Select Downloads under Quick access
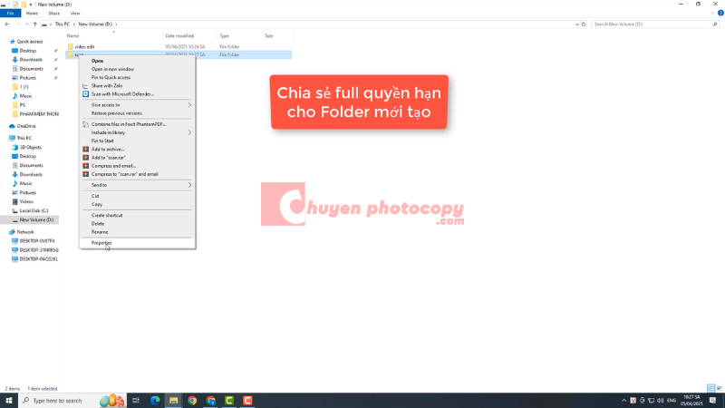The height and width of the screenshot is (408, 725). pyautogui.click(x=31, y=60)
